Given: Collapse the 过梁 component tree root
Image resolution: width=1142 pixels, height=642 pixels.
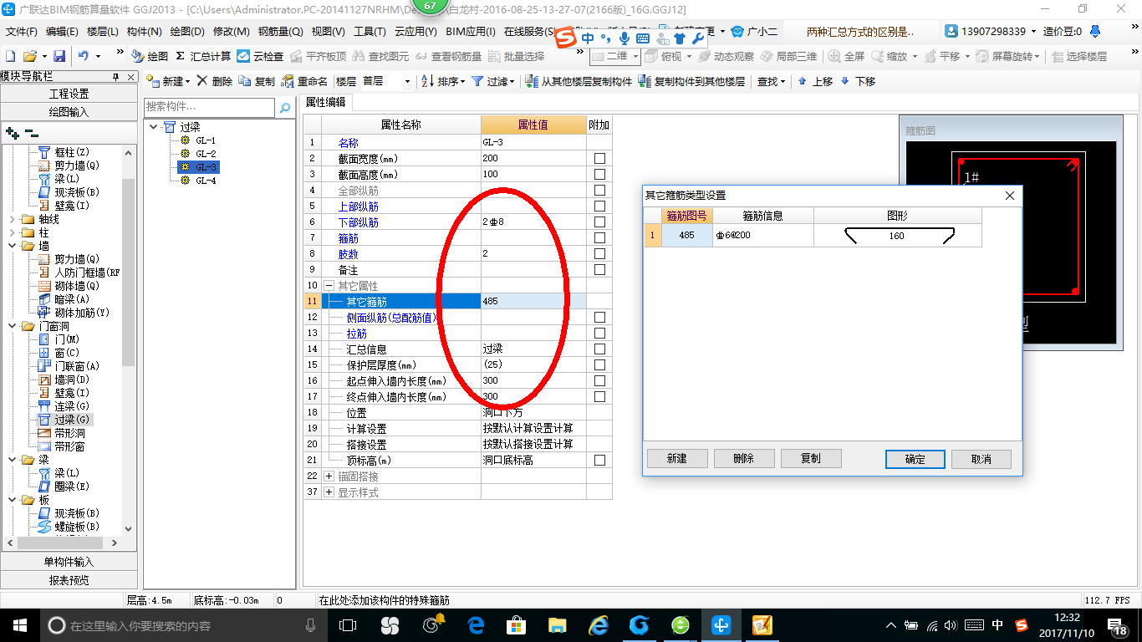Looking at the screenshot, I should click(153, 127).
